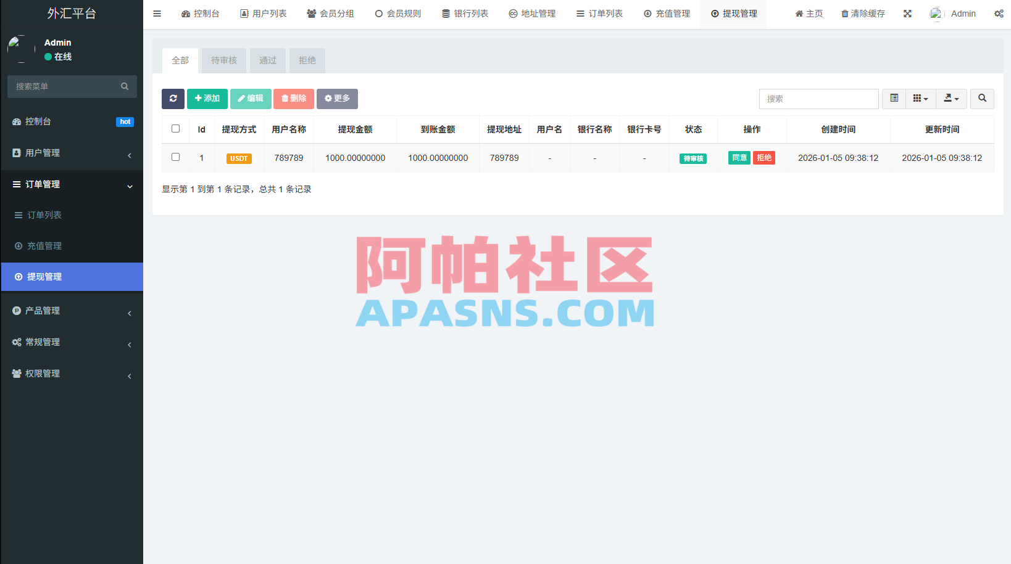The image size is (1011, 564).
Task: Open 主页 home link in top bar
Action: point(809,14)
